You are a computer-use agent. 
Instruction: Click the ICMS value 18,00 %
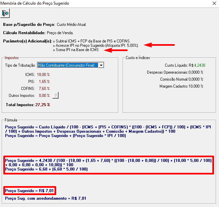(x=43, y=75)
